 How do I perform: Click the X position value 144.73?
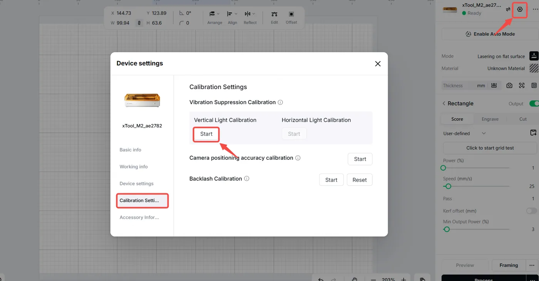tap(123, 13)
